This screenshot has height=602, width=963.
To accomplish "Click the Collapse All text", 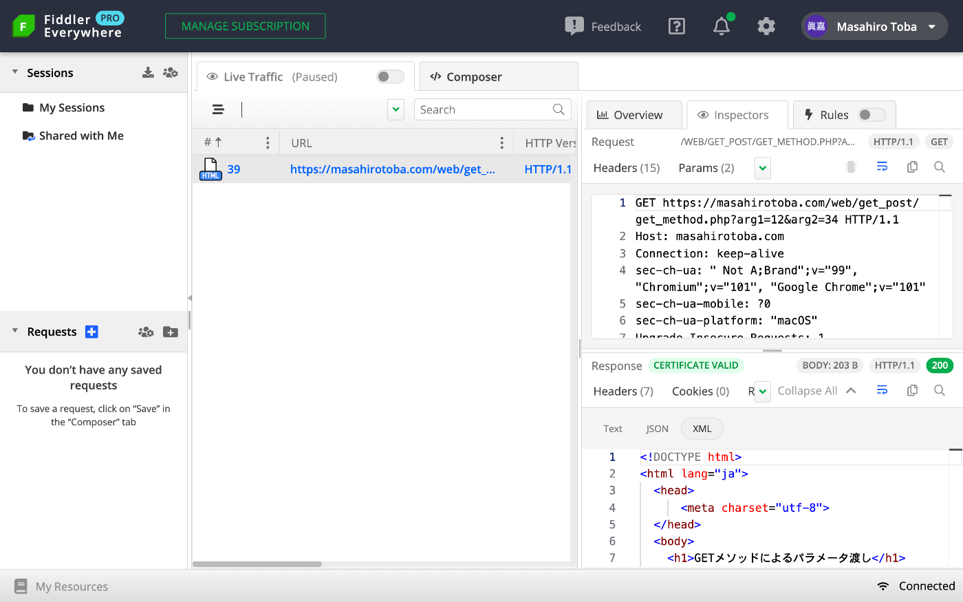I will 808,391.
